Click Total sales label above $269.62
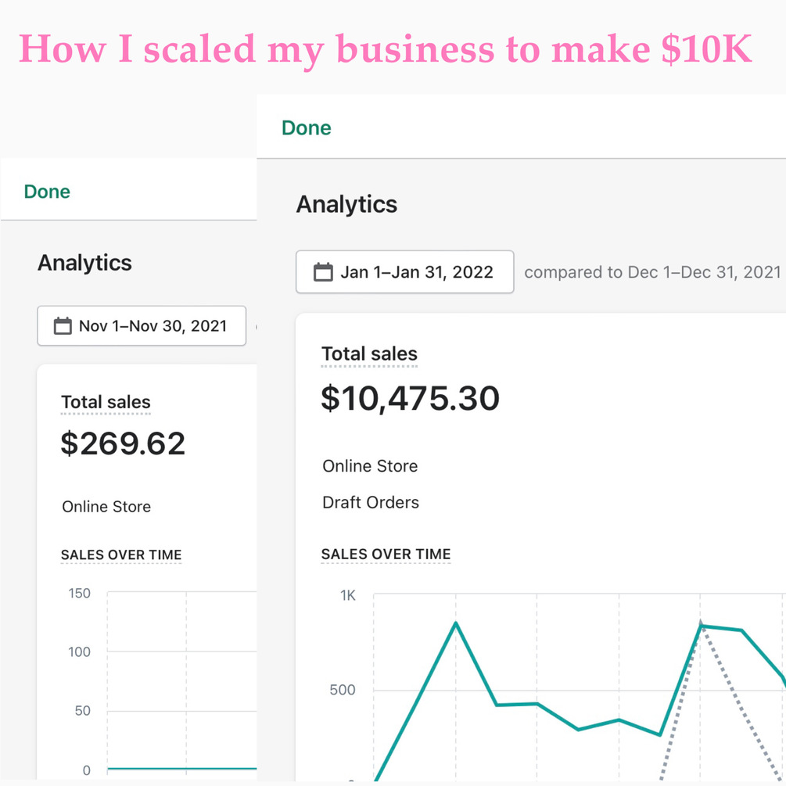The width and height of the screenshot is (786, 786). tap(106, 403)
